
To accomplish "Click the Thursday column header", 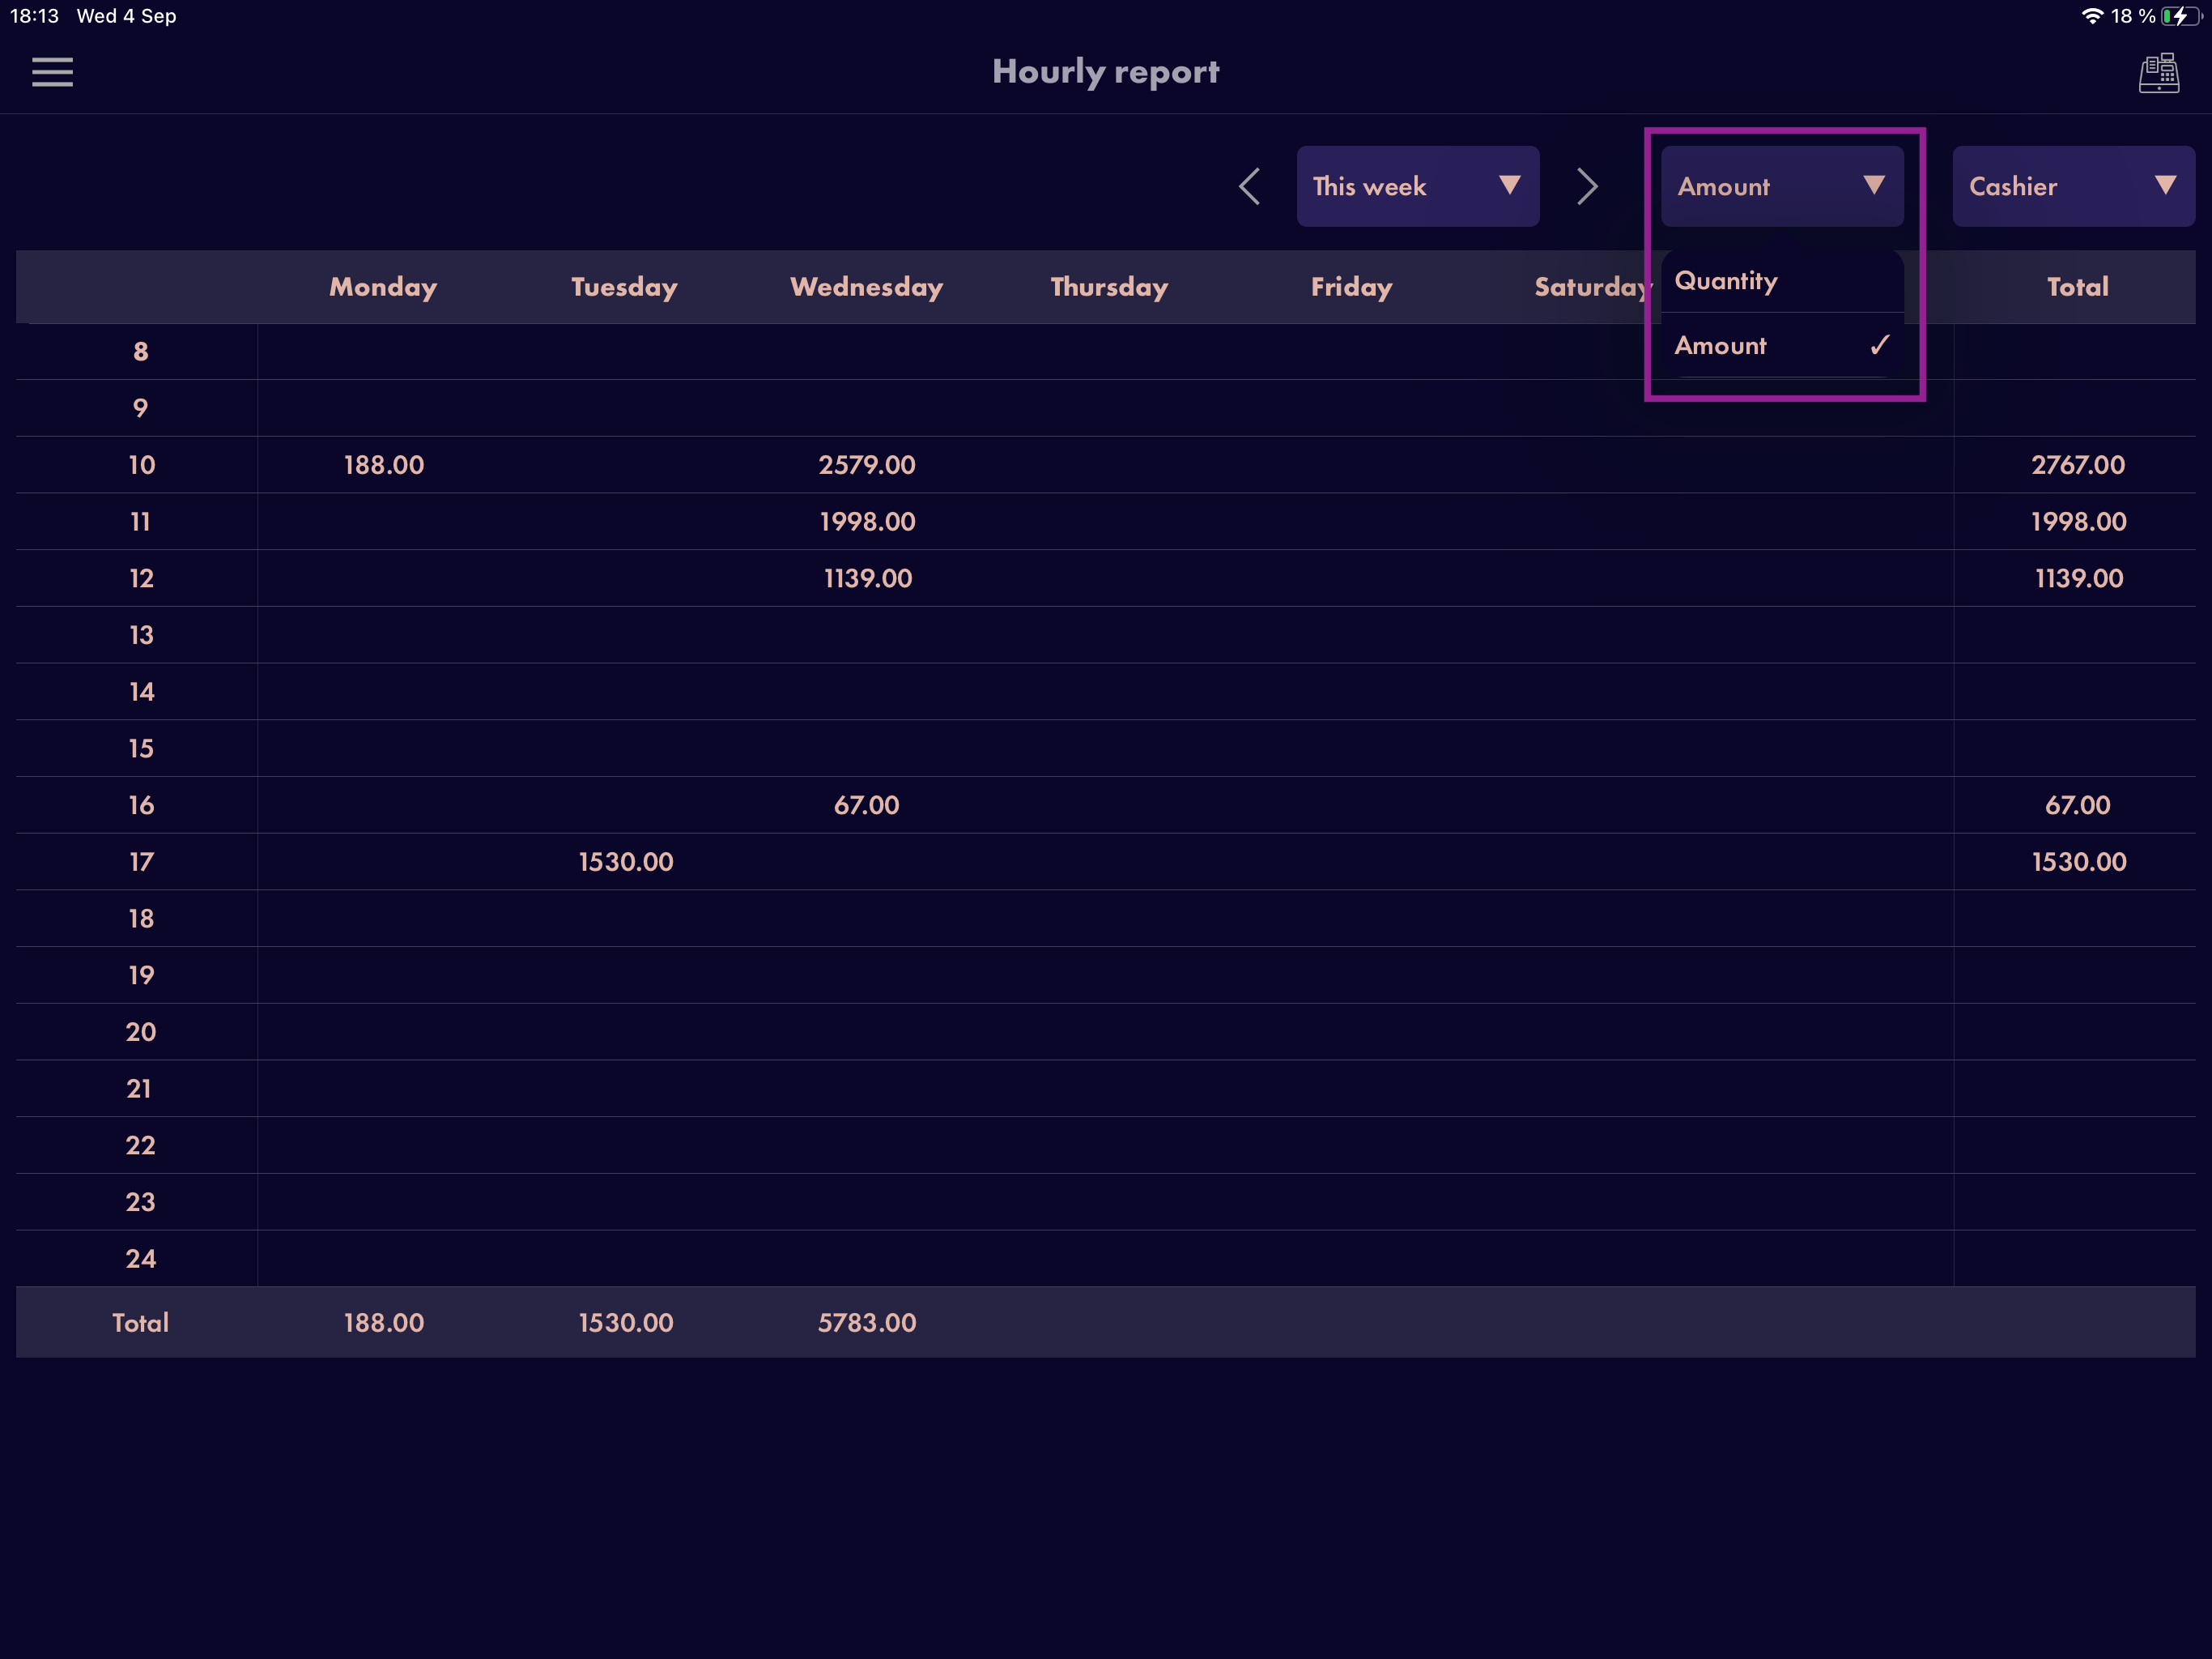I will pyautogui.click(x=1109, y=288).
